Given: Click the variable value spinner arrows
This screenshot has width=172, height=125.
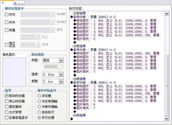Looking at the screenshot, I should click(38, 37).
